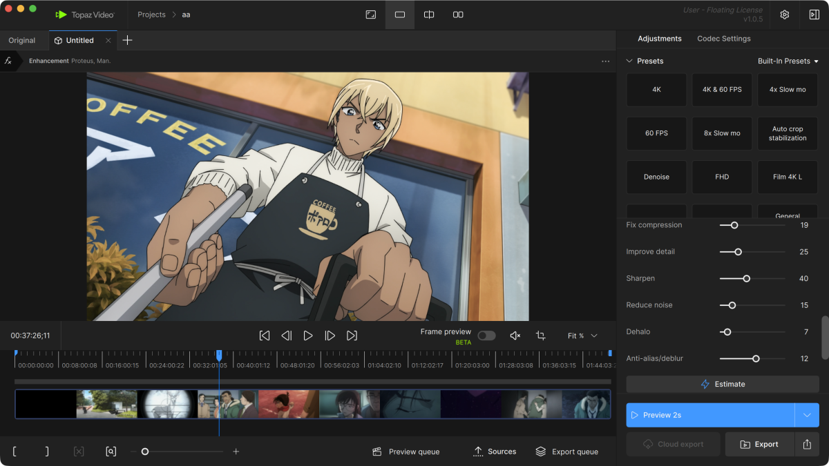This screenshot has height=466, width=829.
Task: Collapse the right side panel
Action: click(x=814, y=14)
